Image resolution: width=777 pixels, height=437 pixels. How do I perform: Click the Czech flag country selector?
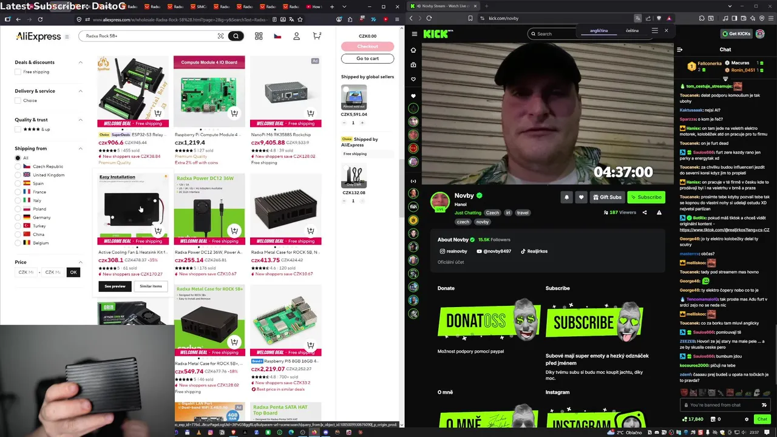tap(277, 36)
